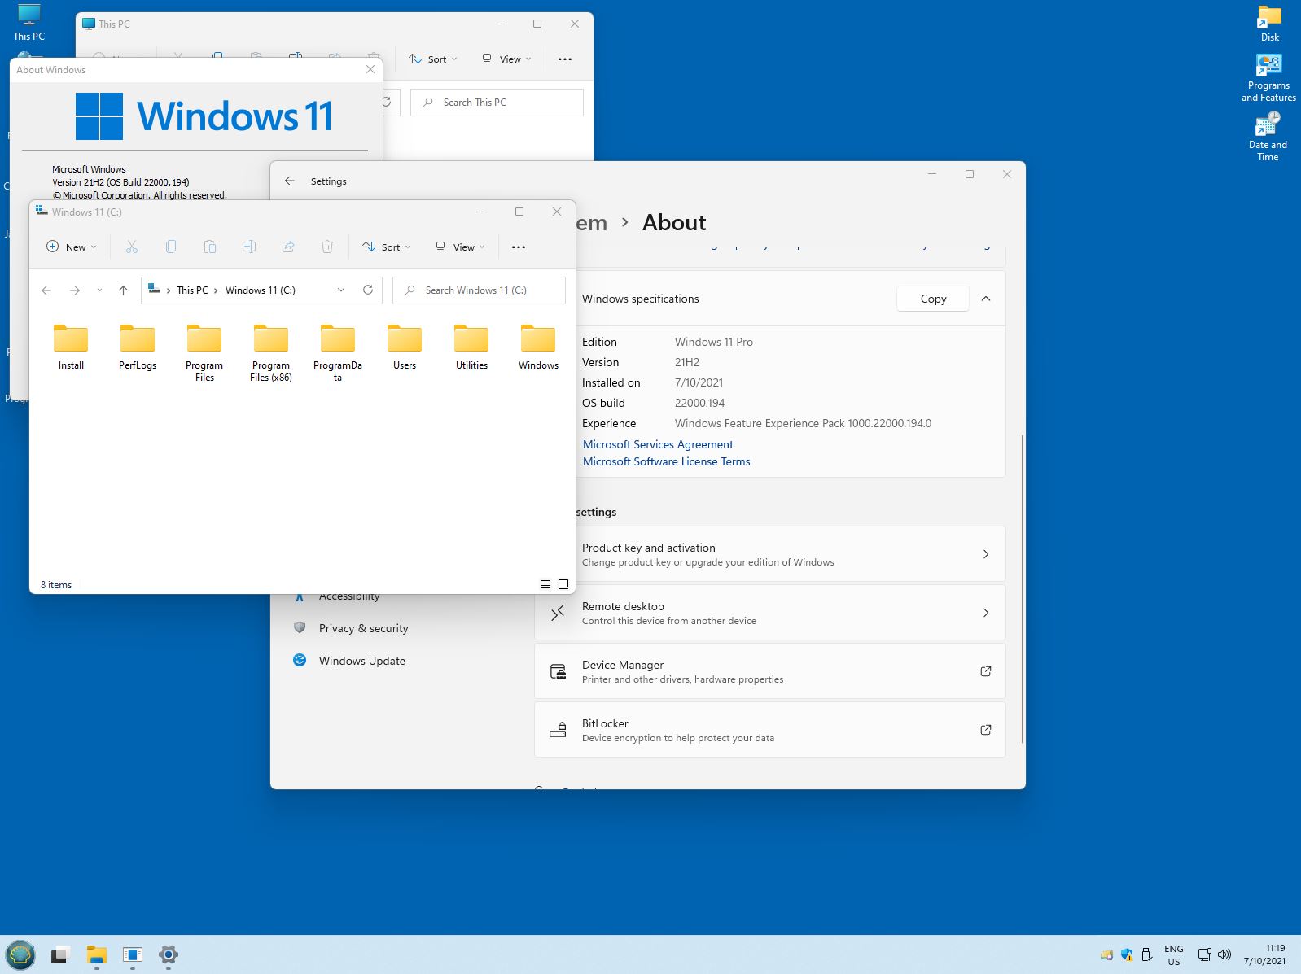Open the Programs and Features desktop shortcut
1301x974 pixels.
click(x=1268, y=79)
